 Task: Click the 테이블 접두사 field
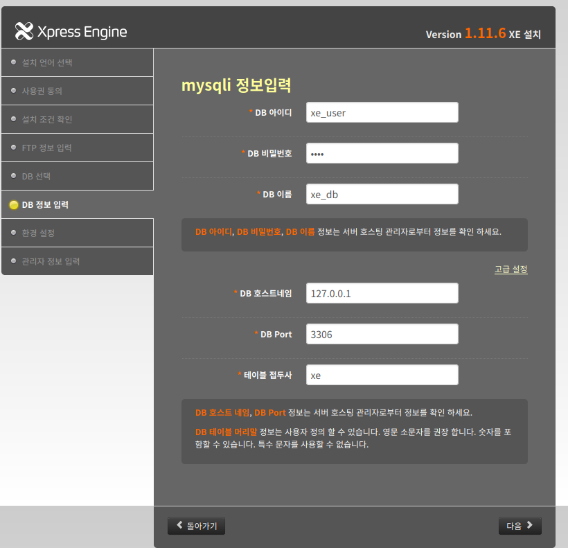point(382,375)
